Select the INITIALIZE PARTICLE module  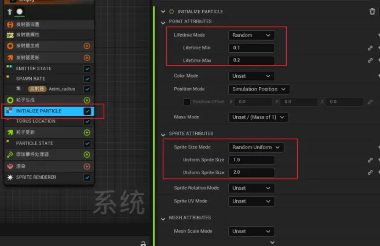[x=49, y=111]
